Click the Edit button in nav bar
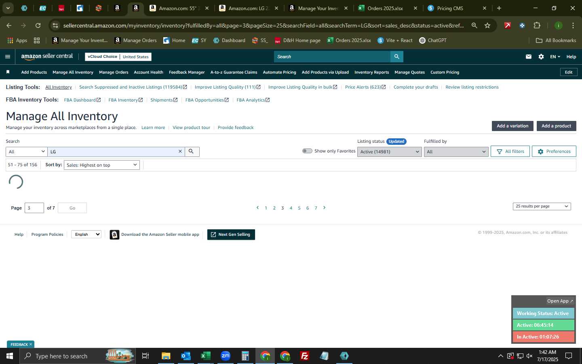Viewport: 582px width, 364px height. pos(569,72)
